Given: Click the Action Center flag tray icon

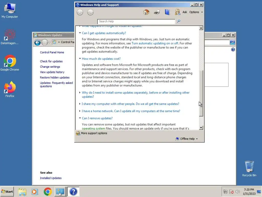Looking at the screenshot, I should pyautogui.click(x=231, y=192).
